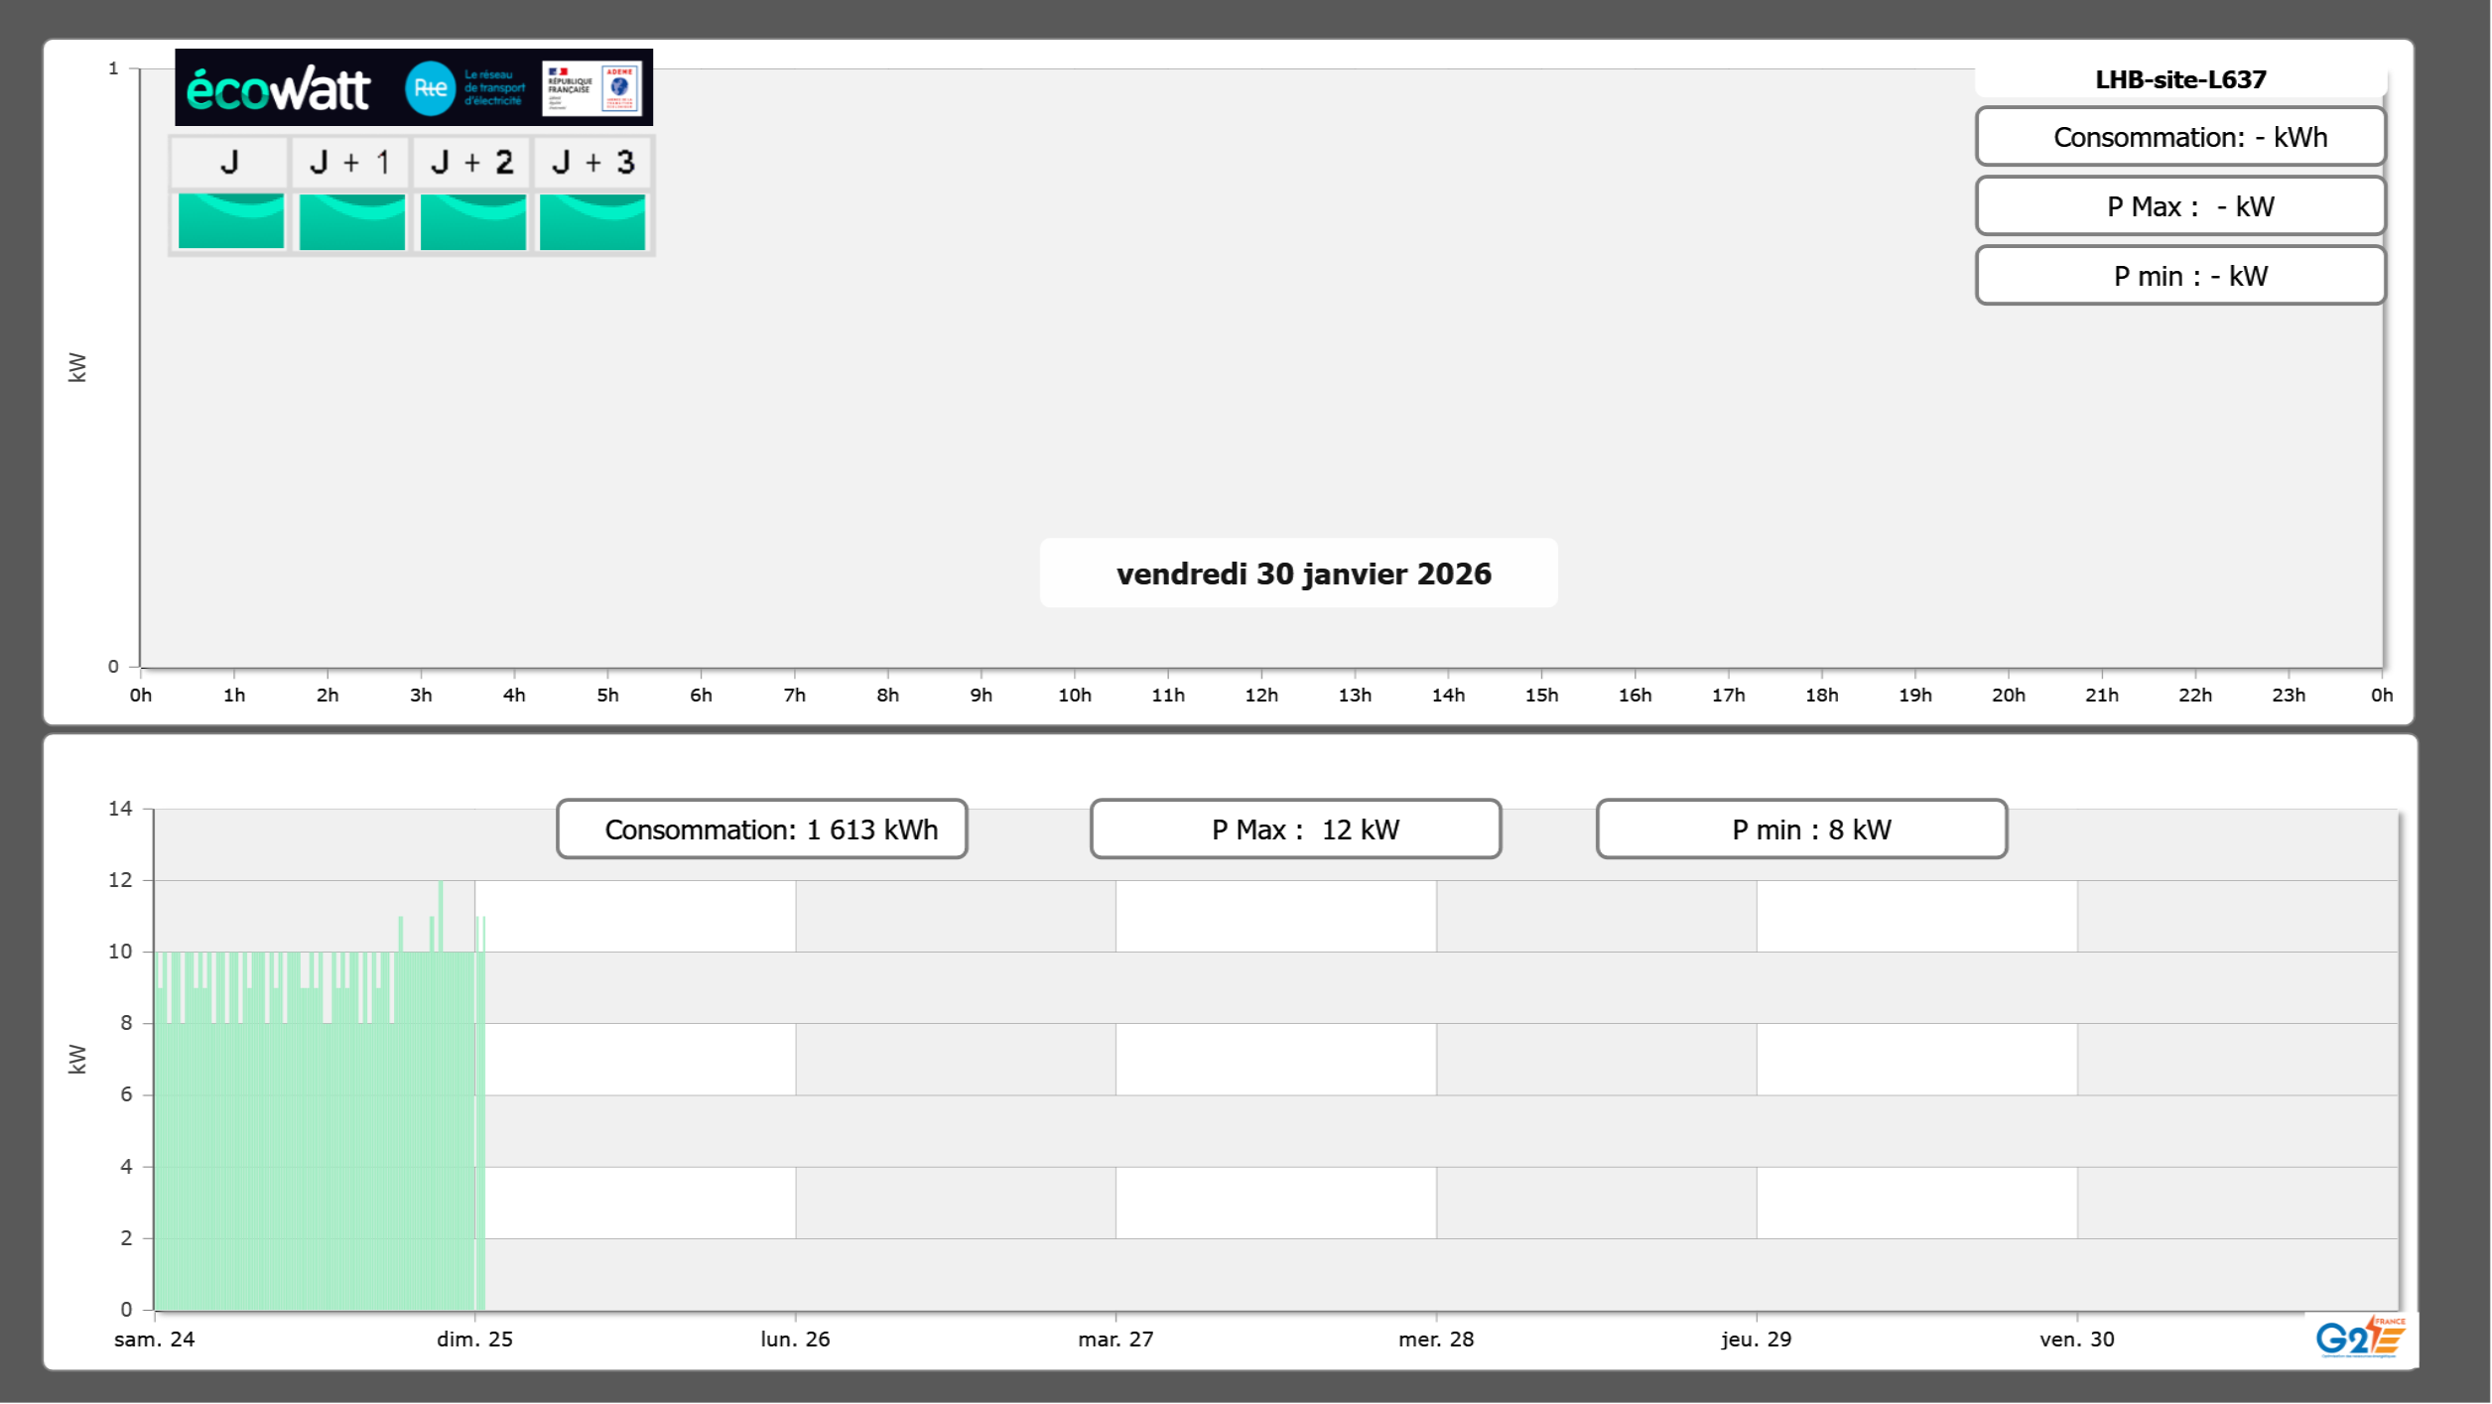Click the République Française ADEME logo
The width and height of the screenshot is (2492, 1404).
tap(591, 88)
